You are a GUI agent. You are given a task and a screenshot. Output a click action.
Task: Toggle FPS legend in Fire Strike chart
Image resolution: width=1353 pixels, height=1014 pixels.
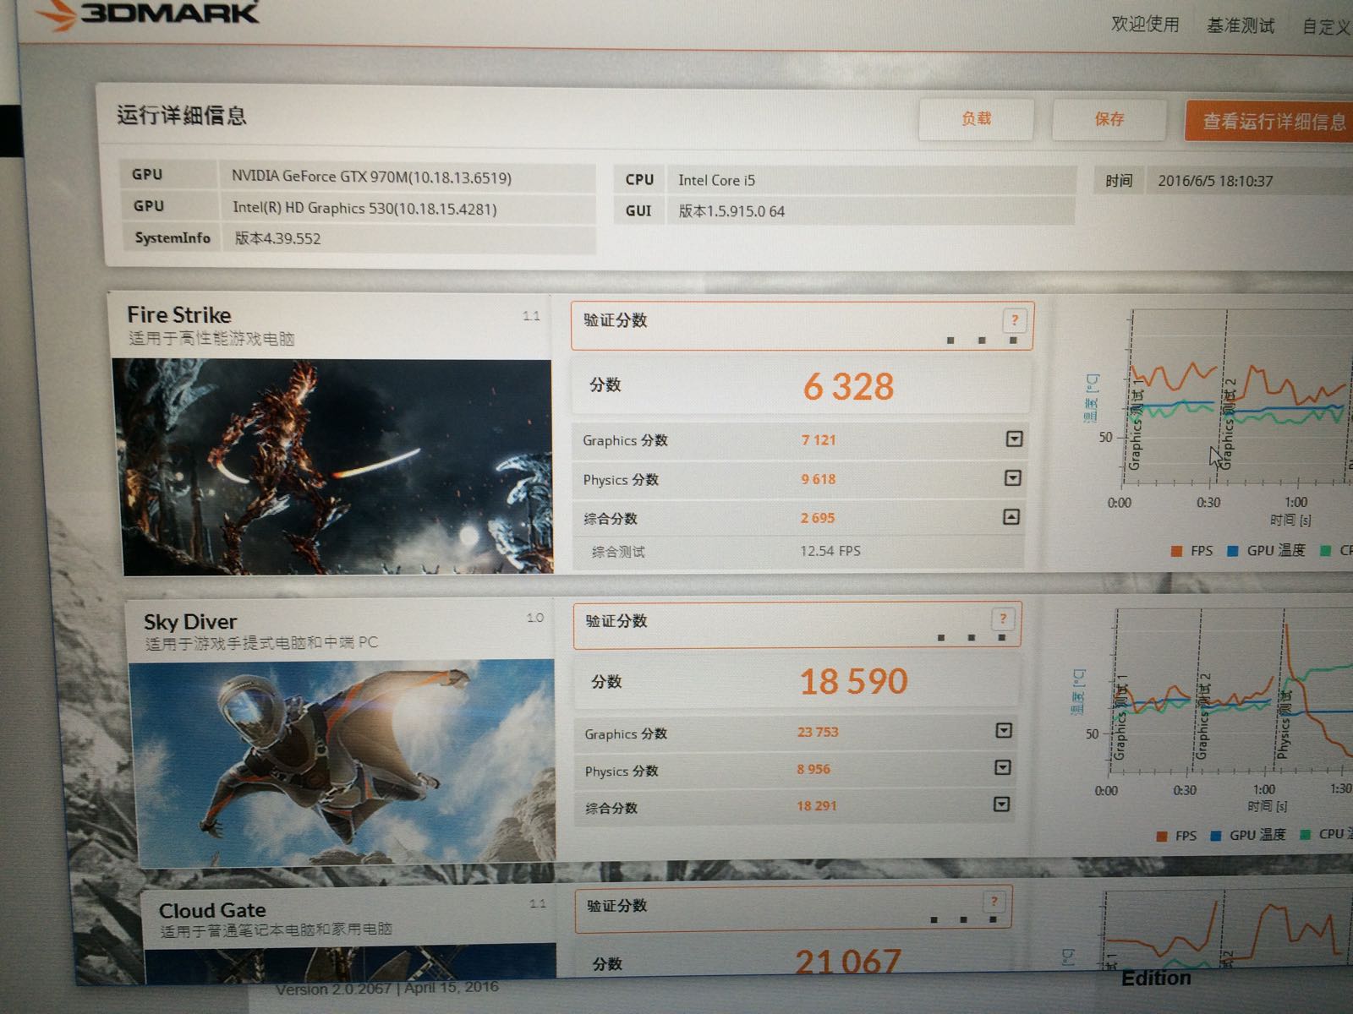point(1191,551)
